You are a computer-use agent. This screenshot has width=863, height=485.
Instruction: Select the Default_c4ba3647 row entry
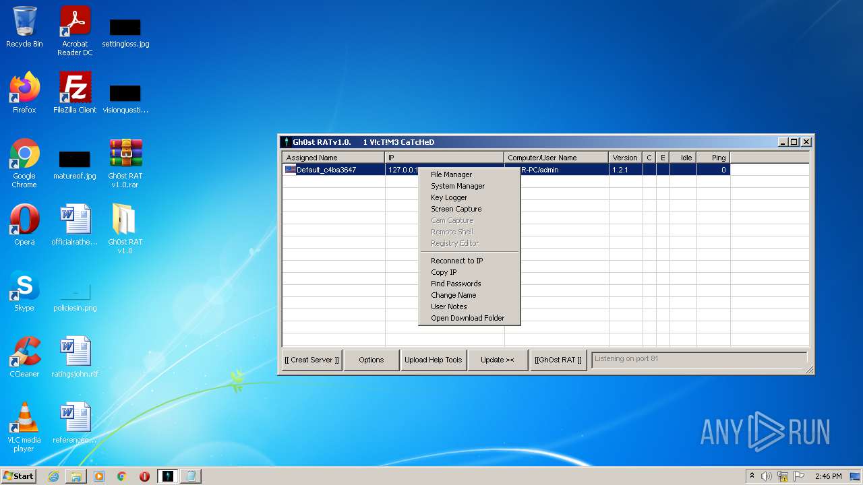point(326,170)
